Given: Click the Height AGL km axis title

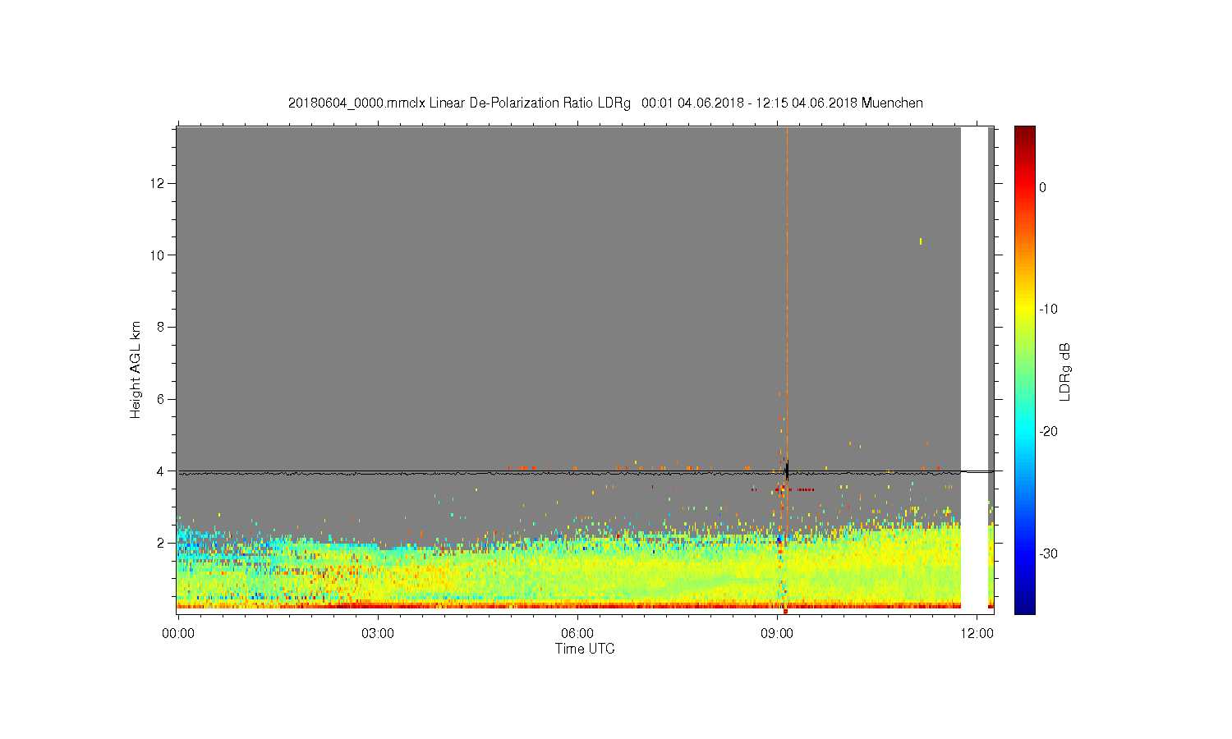Looking at the screenshot, I should pos(136,369).
